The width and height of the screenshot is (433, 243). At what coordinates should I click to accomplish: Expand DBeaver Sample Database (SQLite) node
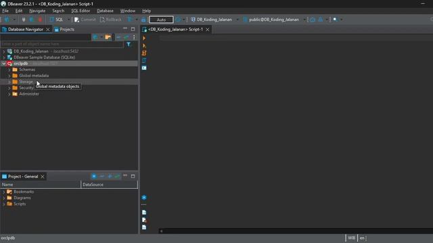pos(3,57)
